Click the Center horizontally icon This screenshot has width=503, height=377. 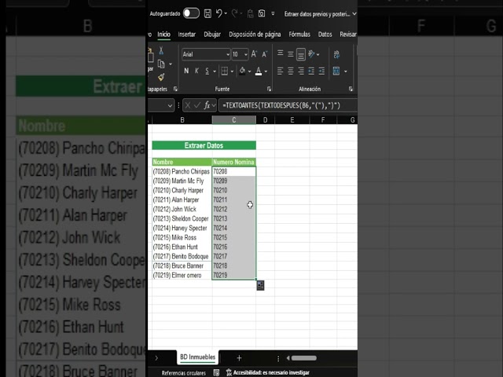click(x=291, y=71)
